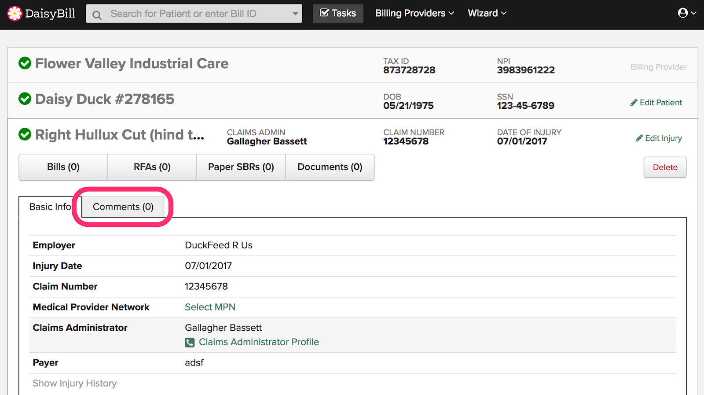This screenshot has height=395, width=704.
Task: Click the DaisyBill flower logo
Action: [x=15, y=14]
